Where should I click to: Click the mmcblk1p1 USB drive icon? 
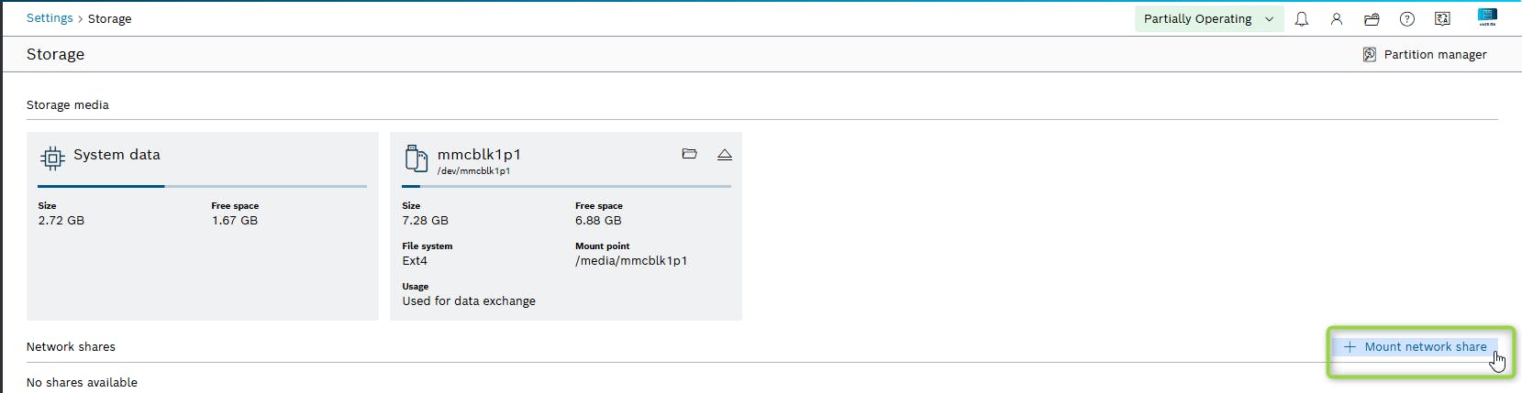[417, 158]
